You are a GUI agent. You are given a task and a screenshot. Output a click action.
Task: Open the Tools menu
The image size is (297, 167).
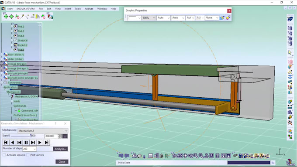(78, 9)
